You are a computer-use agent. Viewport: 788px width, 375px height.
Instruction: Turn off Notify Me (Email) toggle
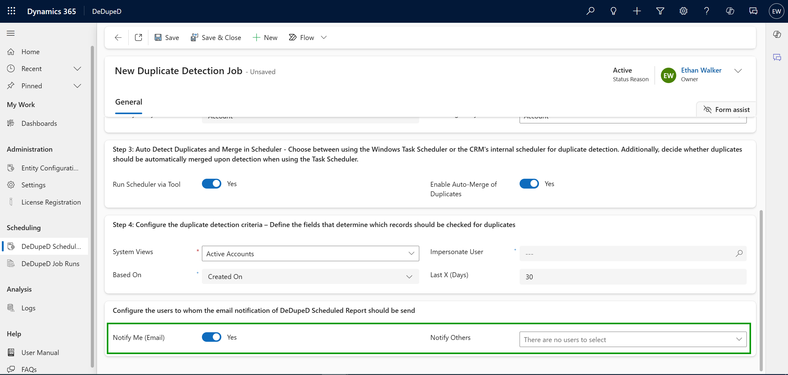[x=211, y=337]
